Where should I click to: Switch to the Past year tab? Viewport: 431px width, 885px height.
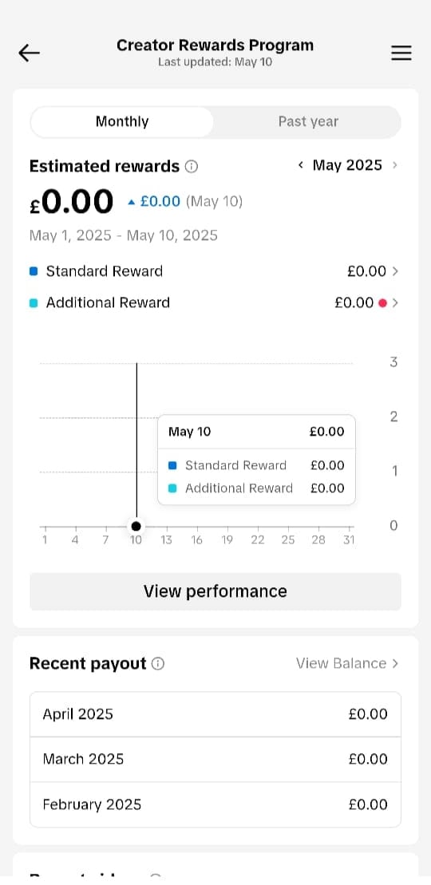click(308, 122)
